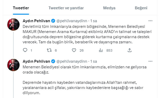Share the first tweet via upload icon
Screen dimensions: 165x98
(x=129, y=50)
